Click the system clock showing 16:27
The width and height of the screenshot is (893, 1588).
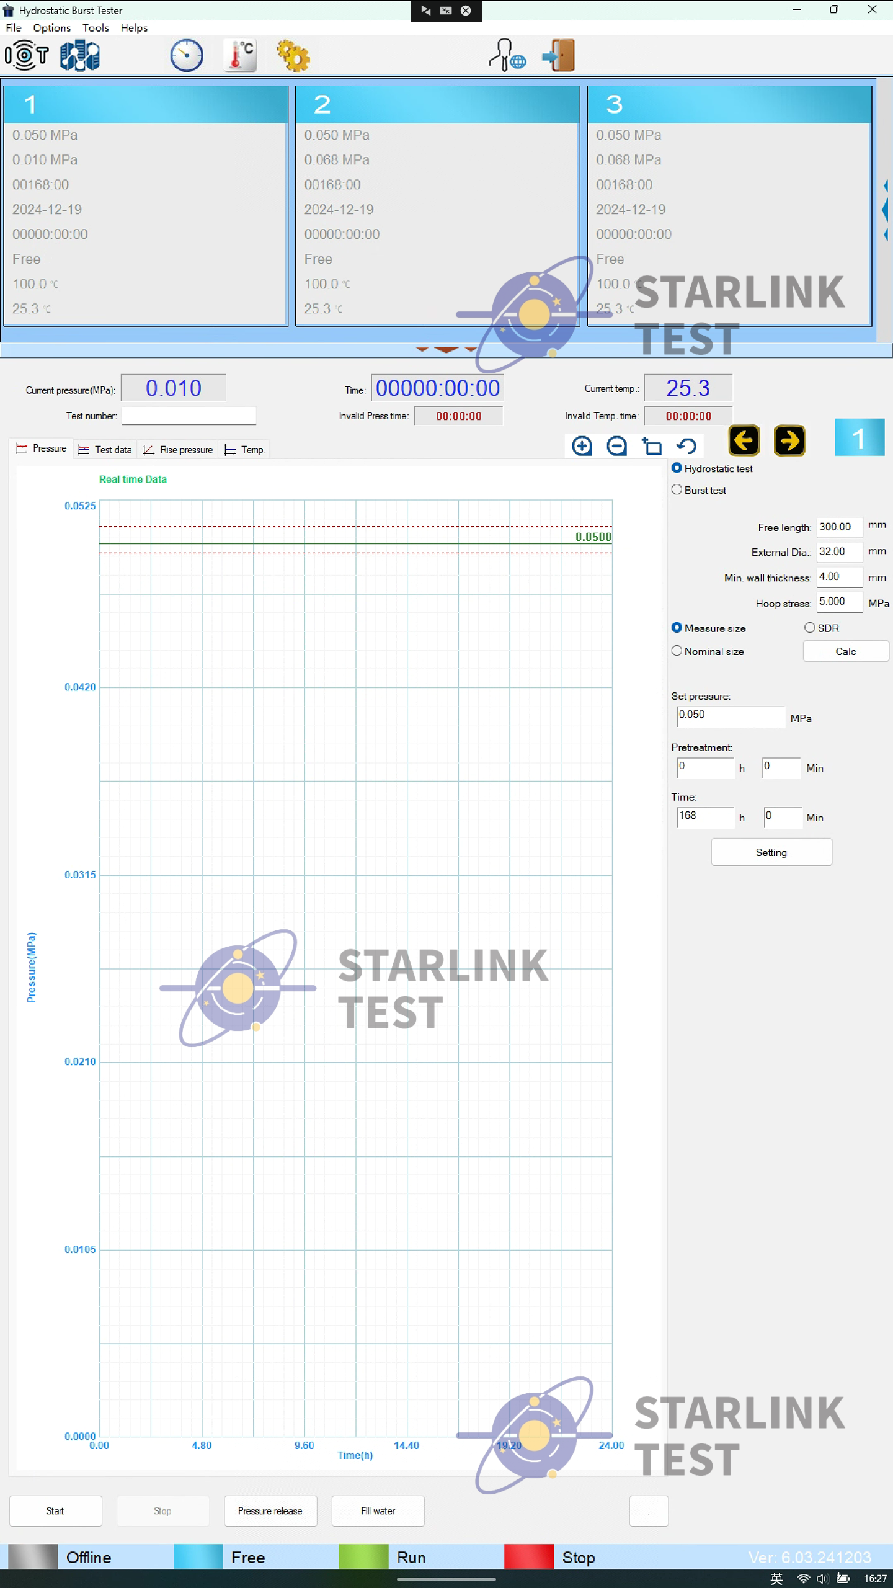(x=875, y=1579)
